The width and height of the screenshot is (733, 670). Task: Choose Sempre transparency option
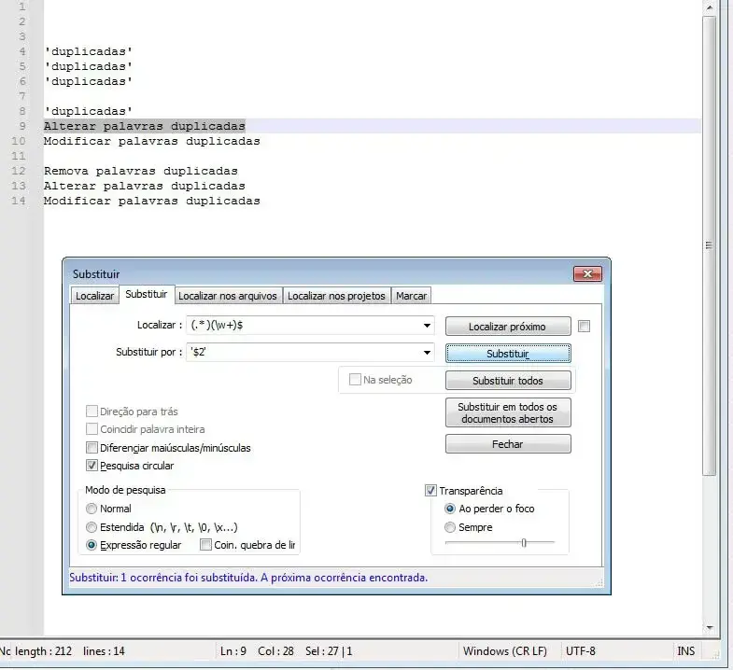[x=450, y=527]
